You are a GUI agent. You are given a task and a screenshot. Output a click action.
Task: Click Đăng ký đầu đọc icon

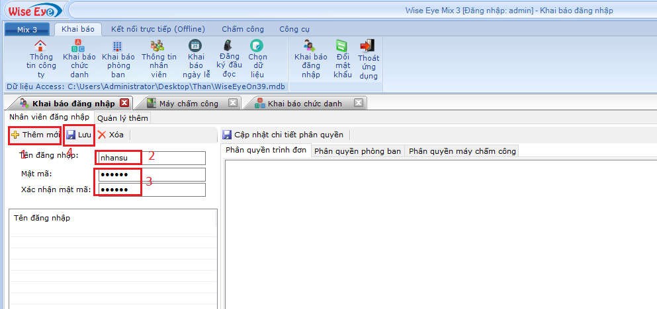(228, 46)
